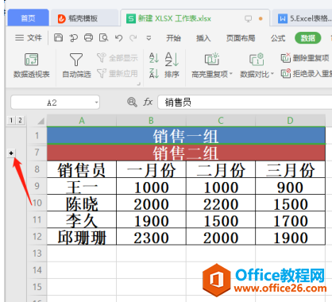Select the cell 王一

click(82, 186)
